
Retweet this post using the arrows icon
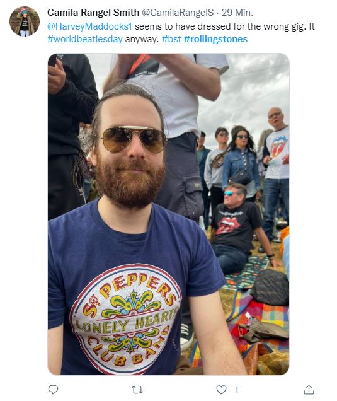[137, 390]
